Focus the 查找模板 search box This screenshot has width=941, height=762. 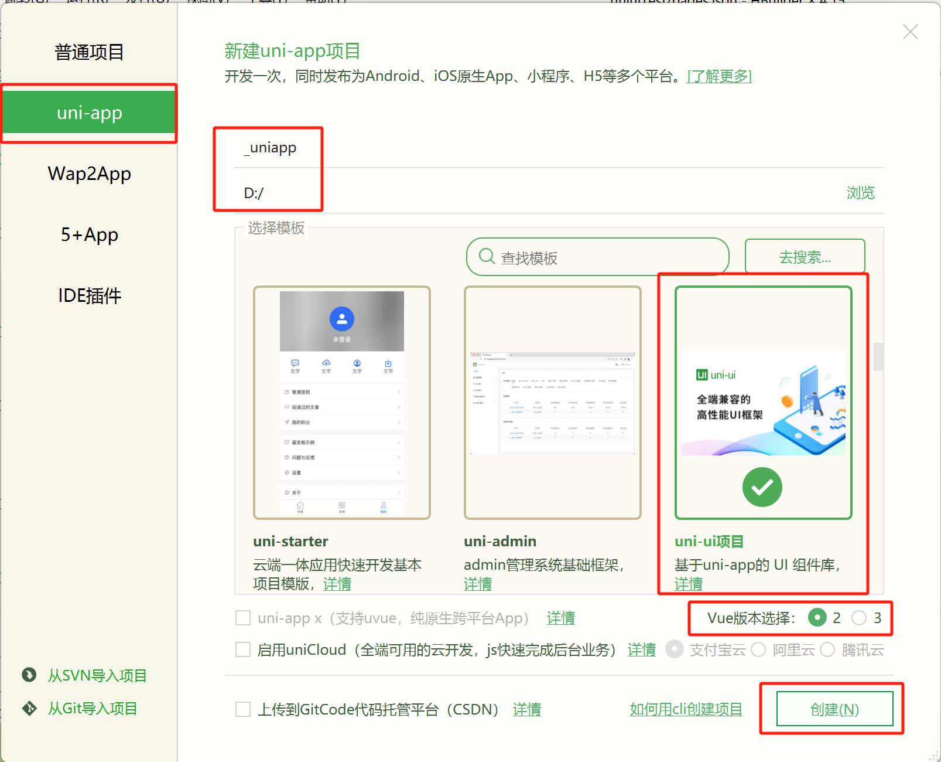597,257
